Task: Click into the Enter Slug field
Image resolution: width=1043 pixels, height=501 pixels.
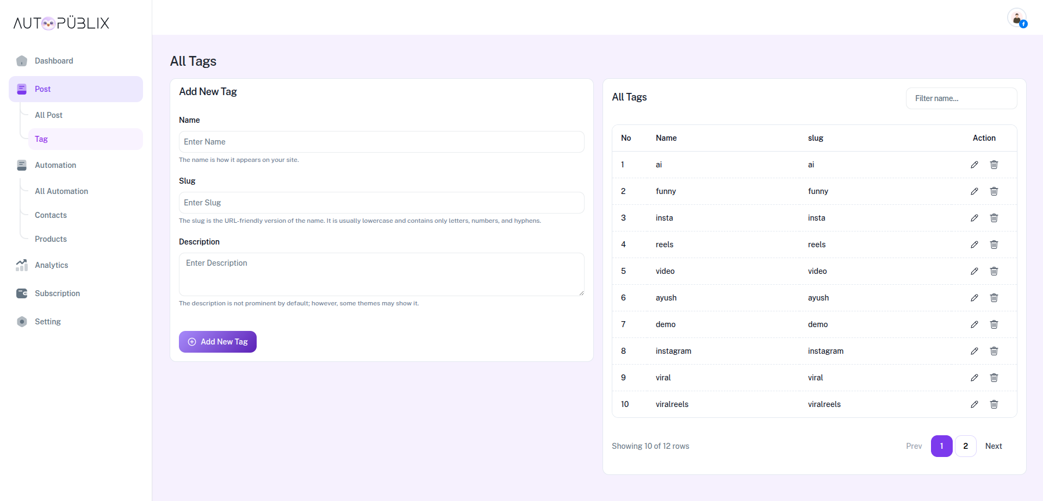Action: (x=381, y=203)
